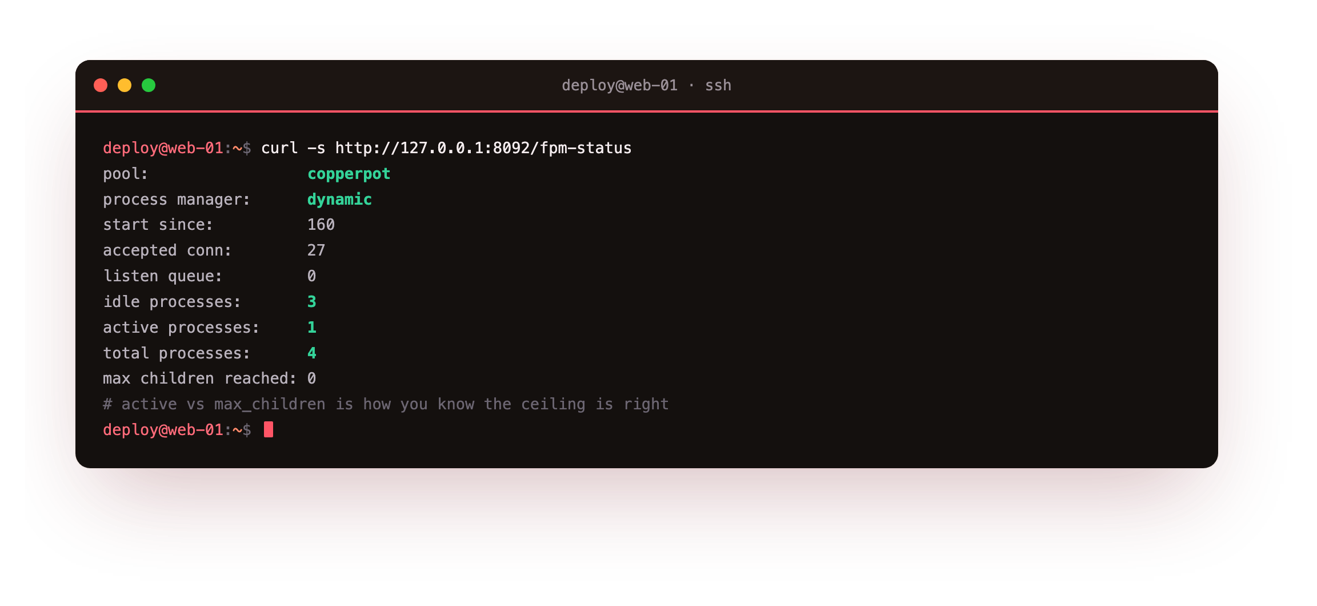Click the 'pool:' label
Image resolution: width=1317 pixels, height=606 pixels.
(125, 174)
